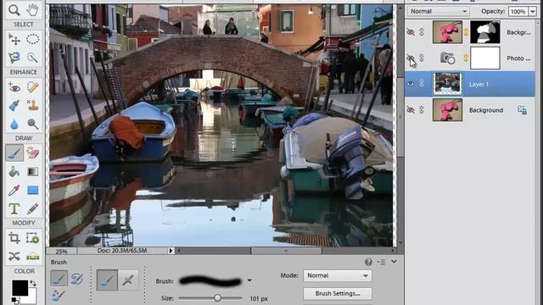Open the layer Opacity slider dropdown
Screen dimensions: 543x305
[x=533, y=11]
